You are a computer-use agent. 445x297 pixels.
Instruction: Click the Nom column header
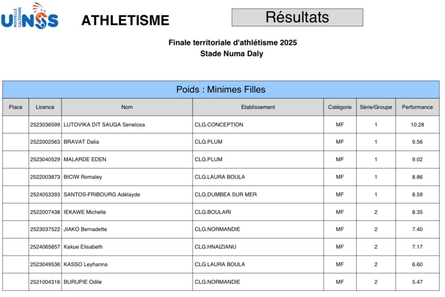(127, 107)
